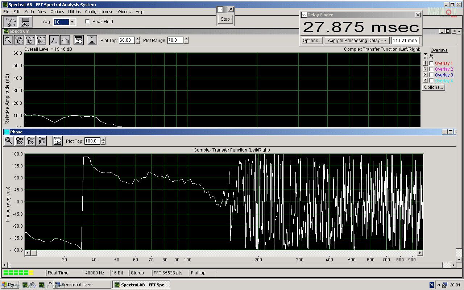Click '48000 Hz' in status bar
Viewport: 464px width, 290px height.
coord(95,273)
